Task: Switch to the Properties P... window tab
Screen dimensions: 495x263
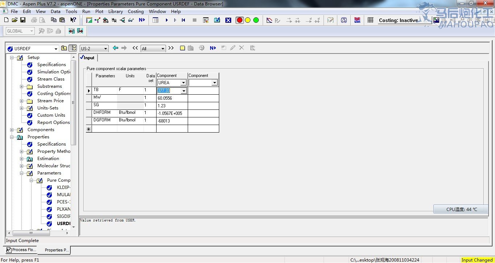Action: (x=54, y=250)
